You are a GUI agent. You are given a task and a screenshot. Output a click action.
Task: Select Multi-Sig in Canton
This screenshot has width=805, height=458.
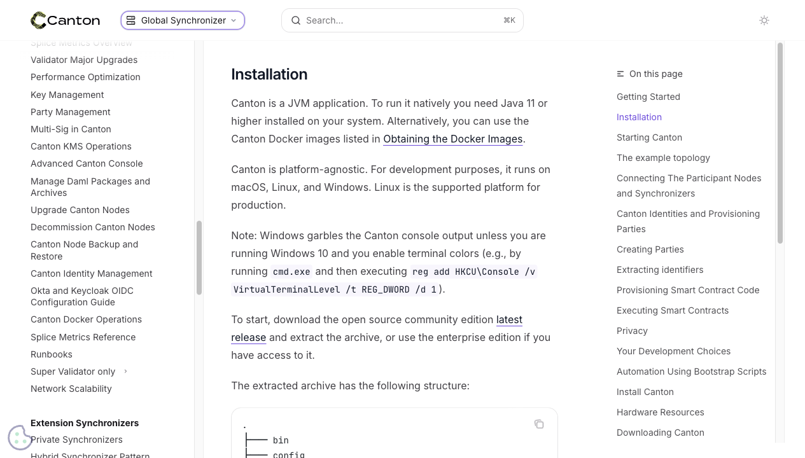[x=71, y=129]
